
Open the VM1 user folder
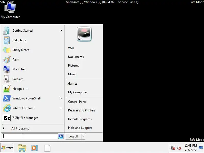(x=71, y=48)
